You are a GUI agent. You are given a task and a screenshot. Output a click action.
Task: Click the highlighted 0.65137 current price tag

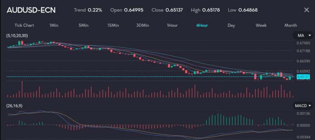click(302, 77)
